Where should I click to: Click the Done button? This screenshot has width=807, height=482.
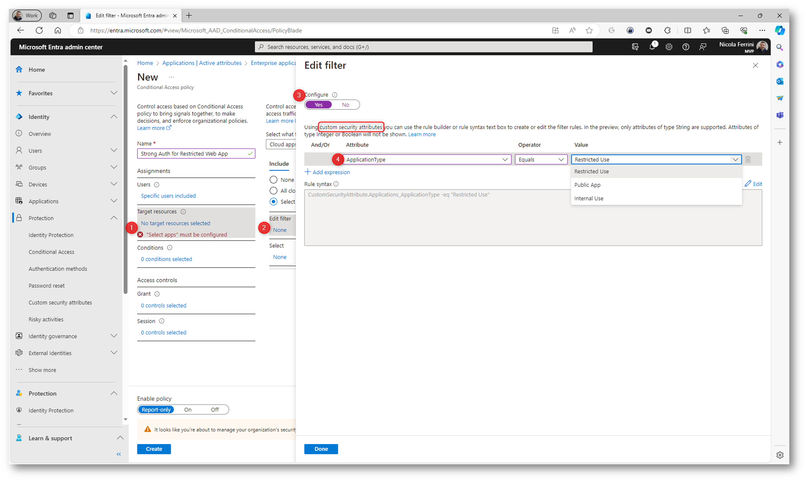(x=321, y=449)
